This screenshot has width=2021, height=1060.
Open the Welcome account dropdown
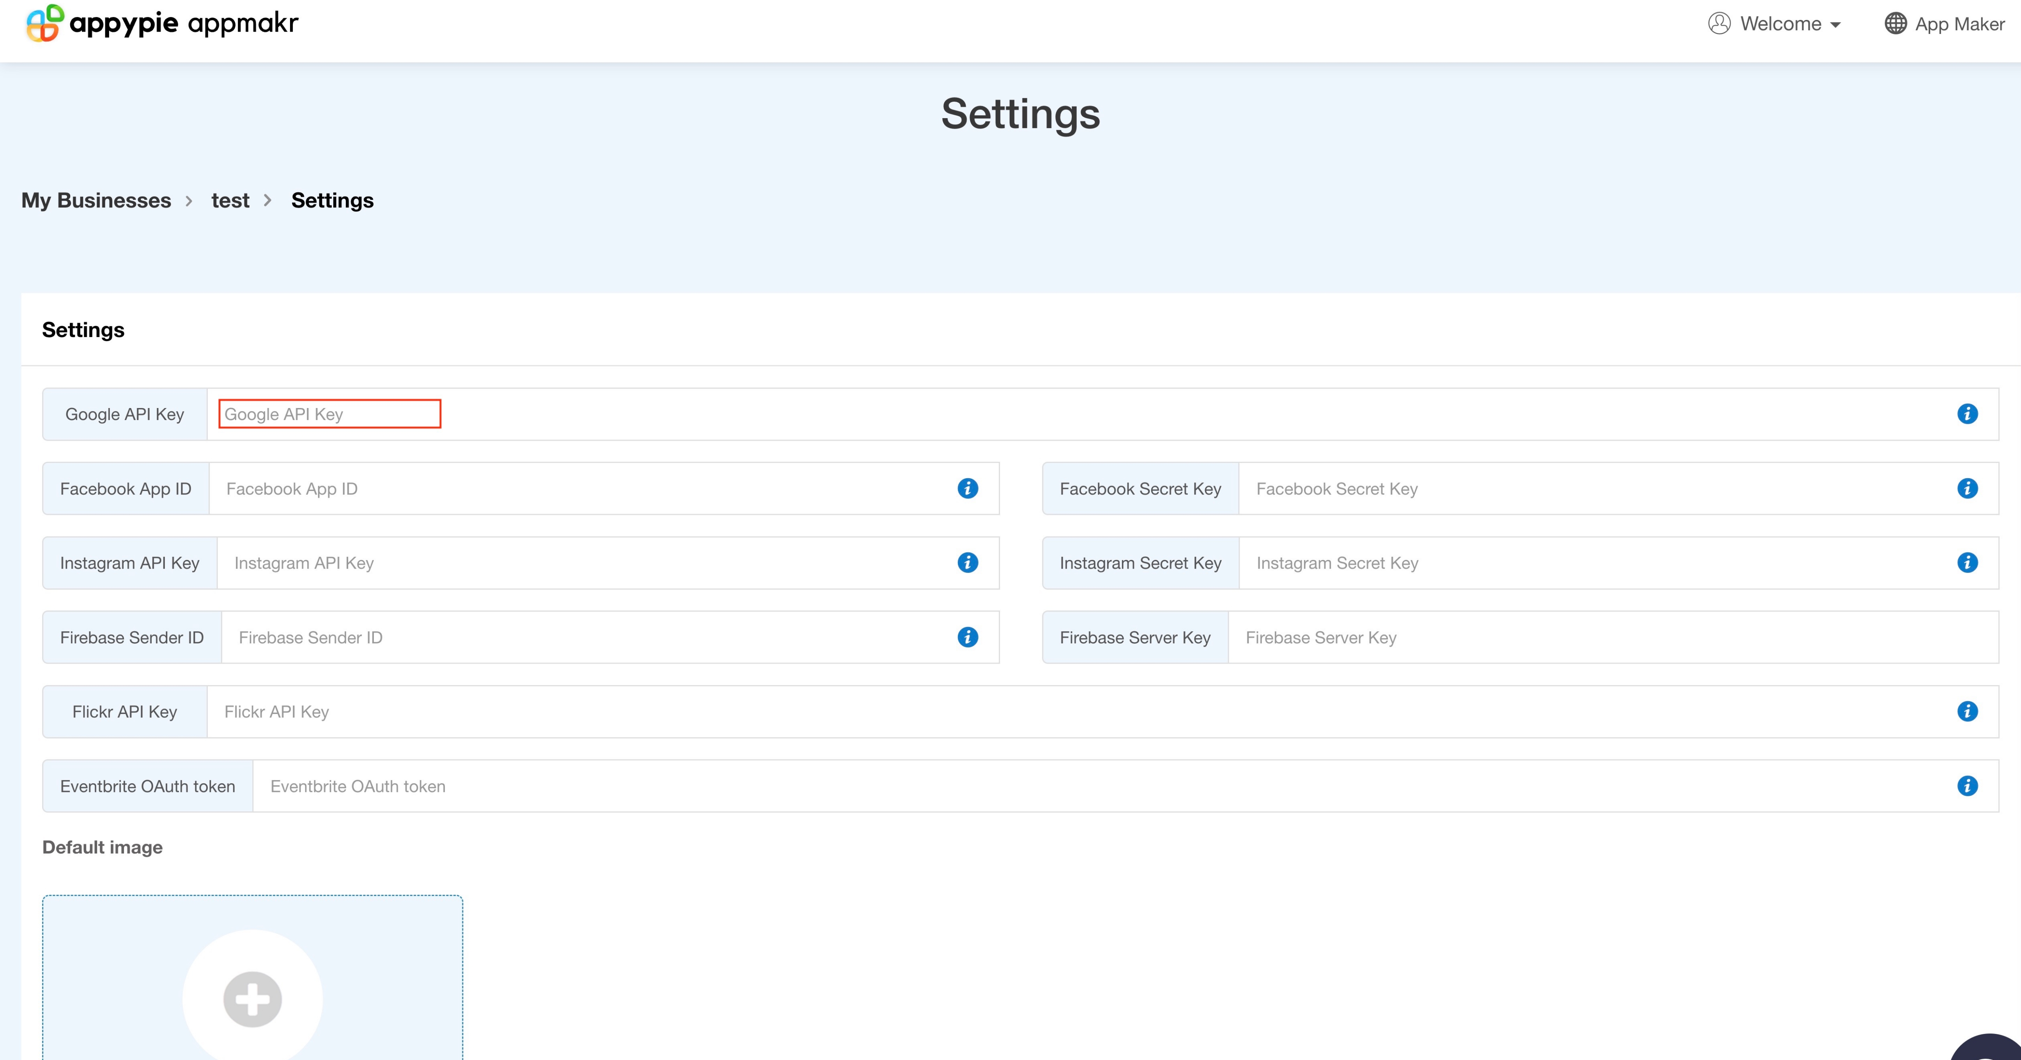point(1775,23)
